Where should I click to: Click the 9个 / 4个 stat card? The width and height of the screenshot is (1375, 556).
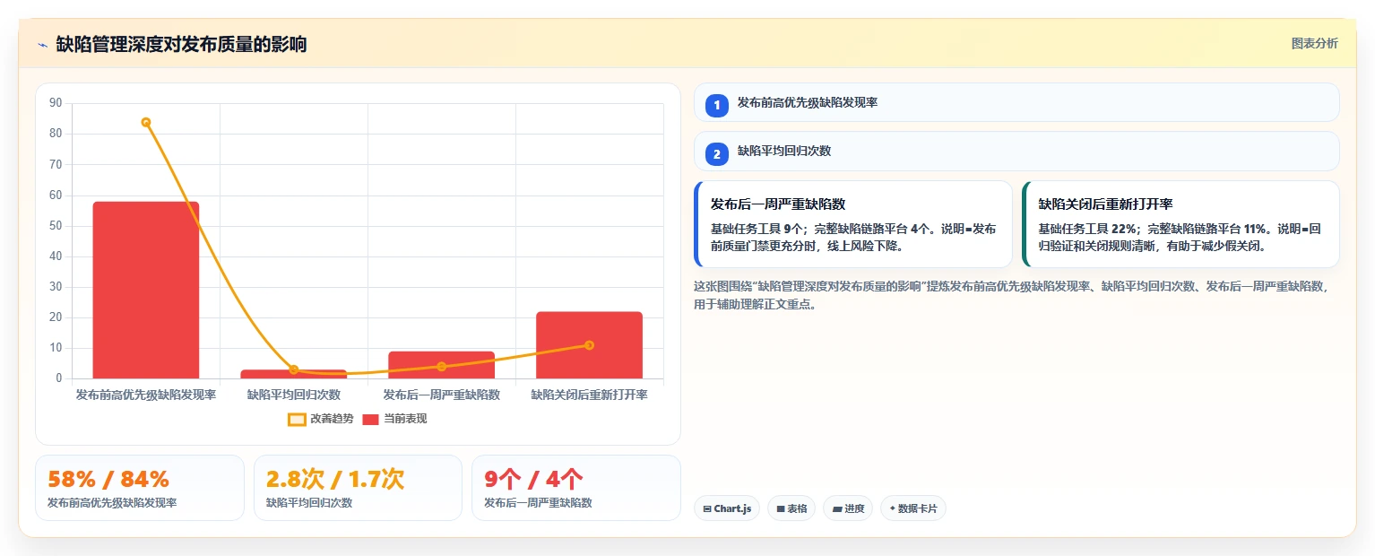(576, 488)
